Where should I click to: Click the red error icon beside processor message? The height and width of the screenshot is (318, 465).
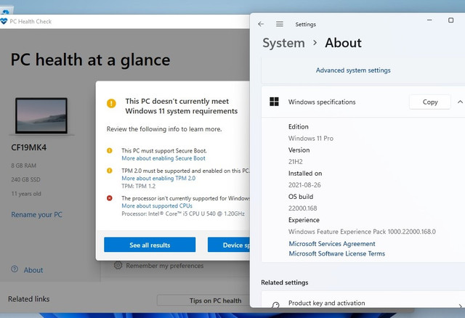coord(110,198)
